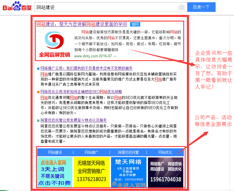Click the orange bullet icon beside 网络优化公司
234x191 pixels.
click(38, 92)
